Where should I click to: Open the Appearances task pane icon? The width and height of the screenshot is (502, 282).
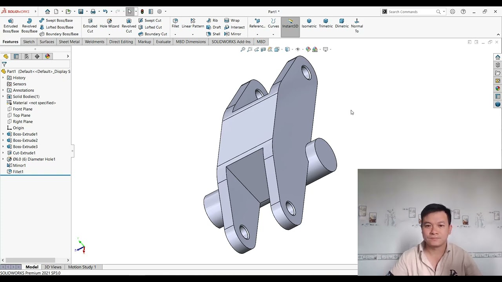[x=498, y=88]
